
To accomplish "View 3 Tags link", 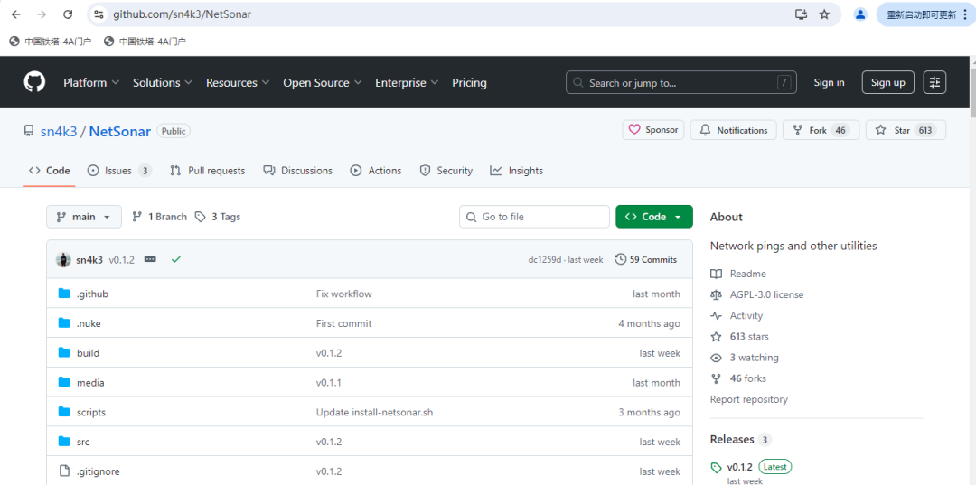I will coord(217,217).
